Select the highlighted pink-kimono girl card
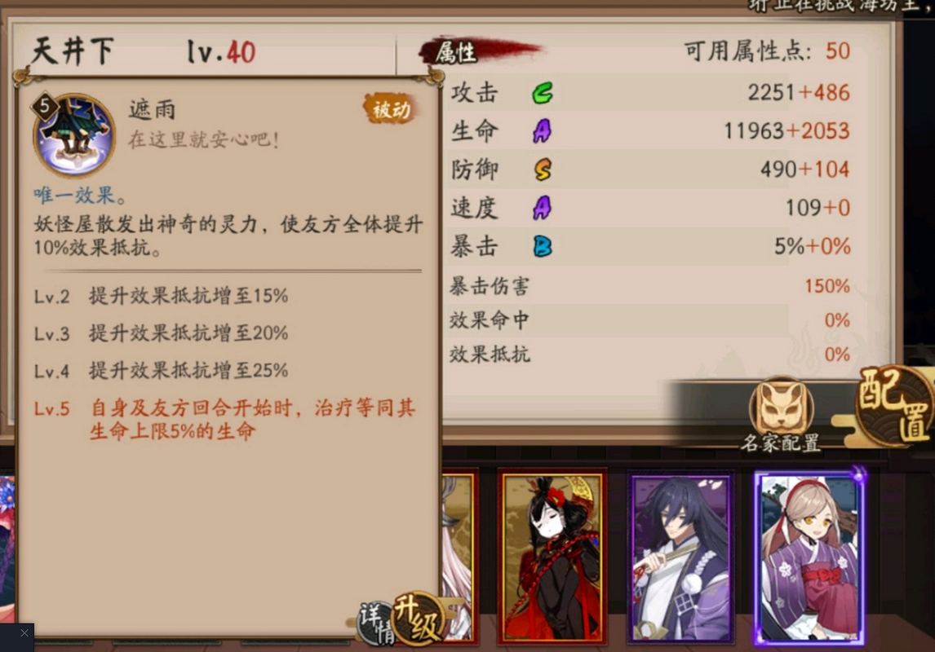 click(809, 558)
